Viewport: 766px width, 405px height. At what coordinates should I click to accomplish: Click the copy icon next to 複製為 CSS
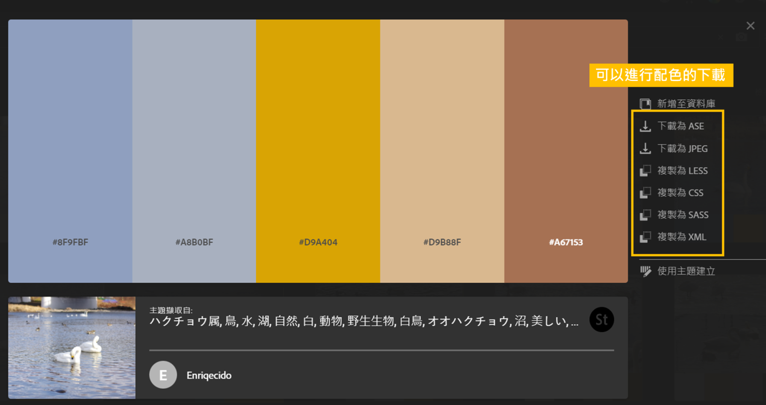(x=646, y=193)
